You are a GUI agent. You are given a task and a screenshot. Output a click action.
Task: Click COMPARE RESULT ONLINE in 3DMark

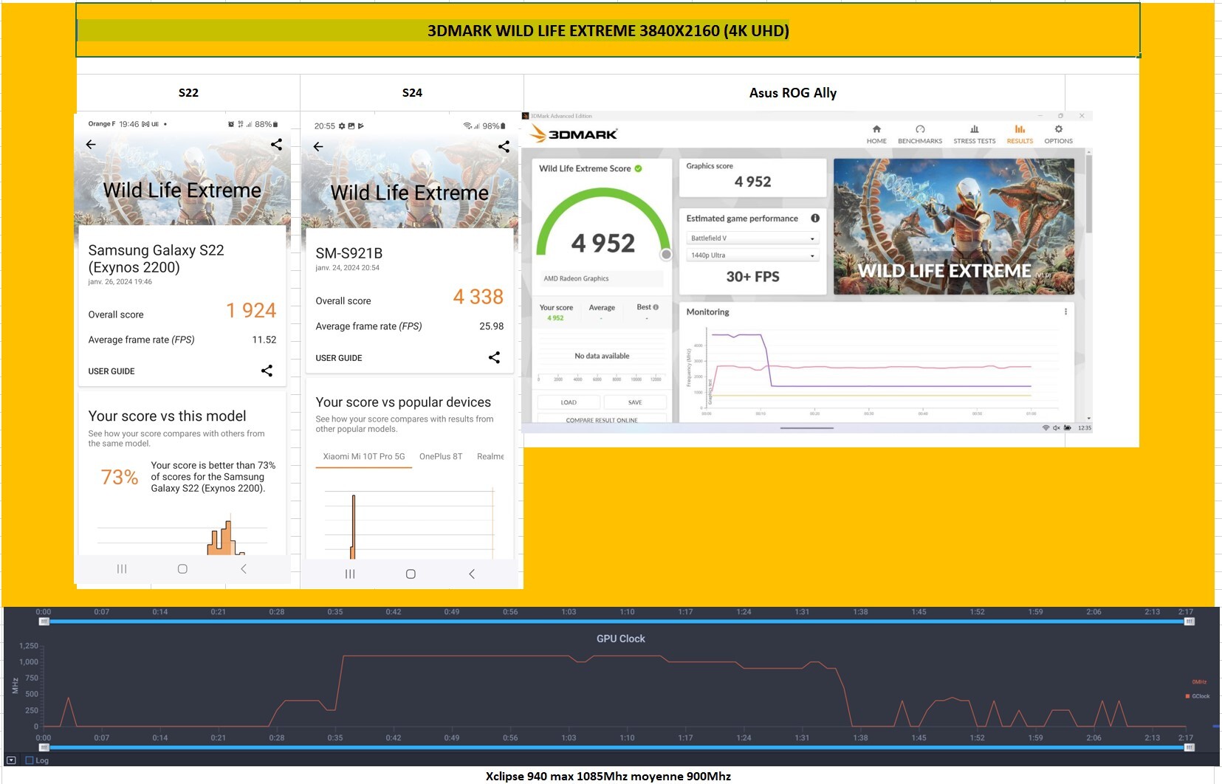[x=602, y=419]
